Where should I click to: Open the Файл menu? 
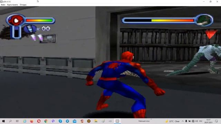tap(3, 4)
